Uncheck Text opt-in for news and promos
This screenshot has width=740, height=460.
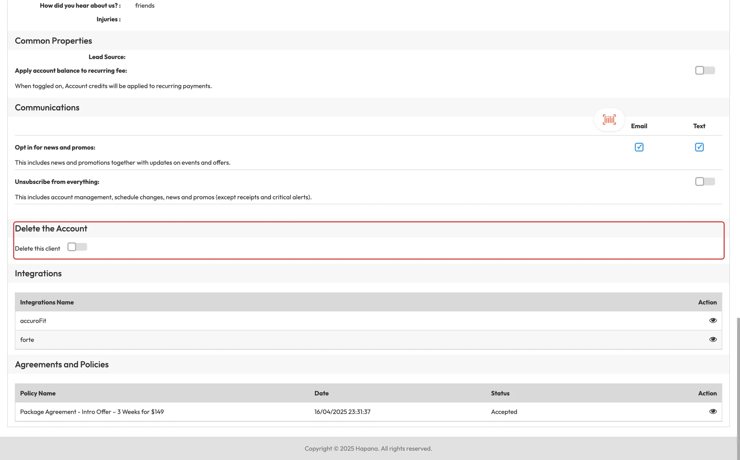tap(699, 147)
